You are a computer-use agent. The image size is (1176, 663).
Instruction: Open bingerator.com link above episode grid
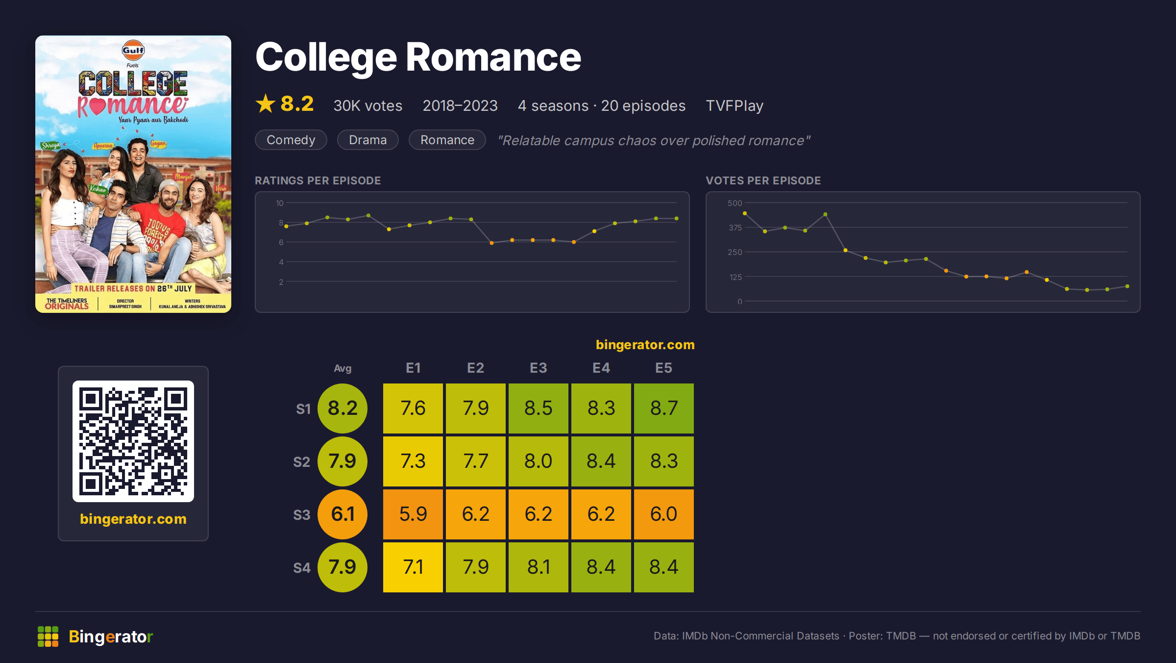[x=645, y=345]
